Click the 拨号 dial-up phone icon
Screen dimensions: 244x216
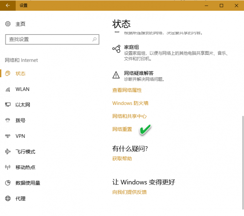tap(7, 120)
